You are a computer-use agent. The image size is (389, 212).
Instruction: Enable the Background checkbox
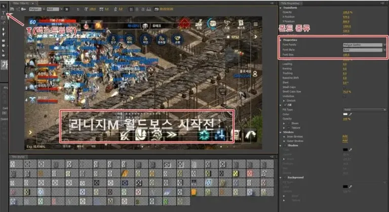[285, 178]
